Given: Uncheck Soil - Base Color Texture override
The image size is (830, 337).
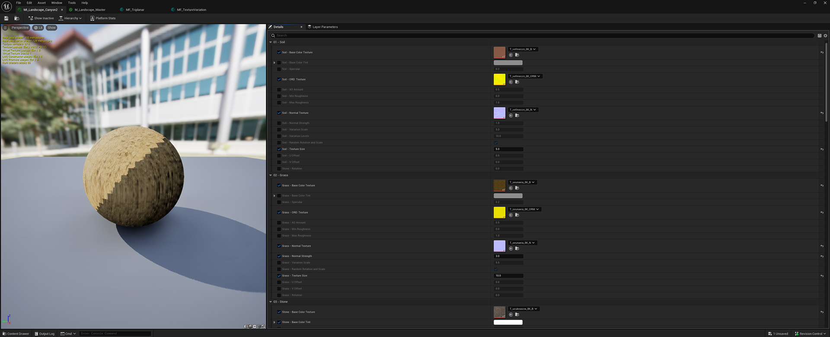Looking at the screenshot, I should pyautogui.click(x=279, y=52).
